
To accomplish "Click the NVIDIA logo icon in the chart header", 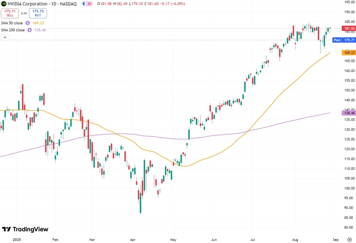I will coord(4,4).
